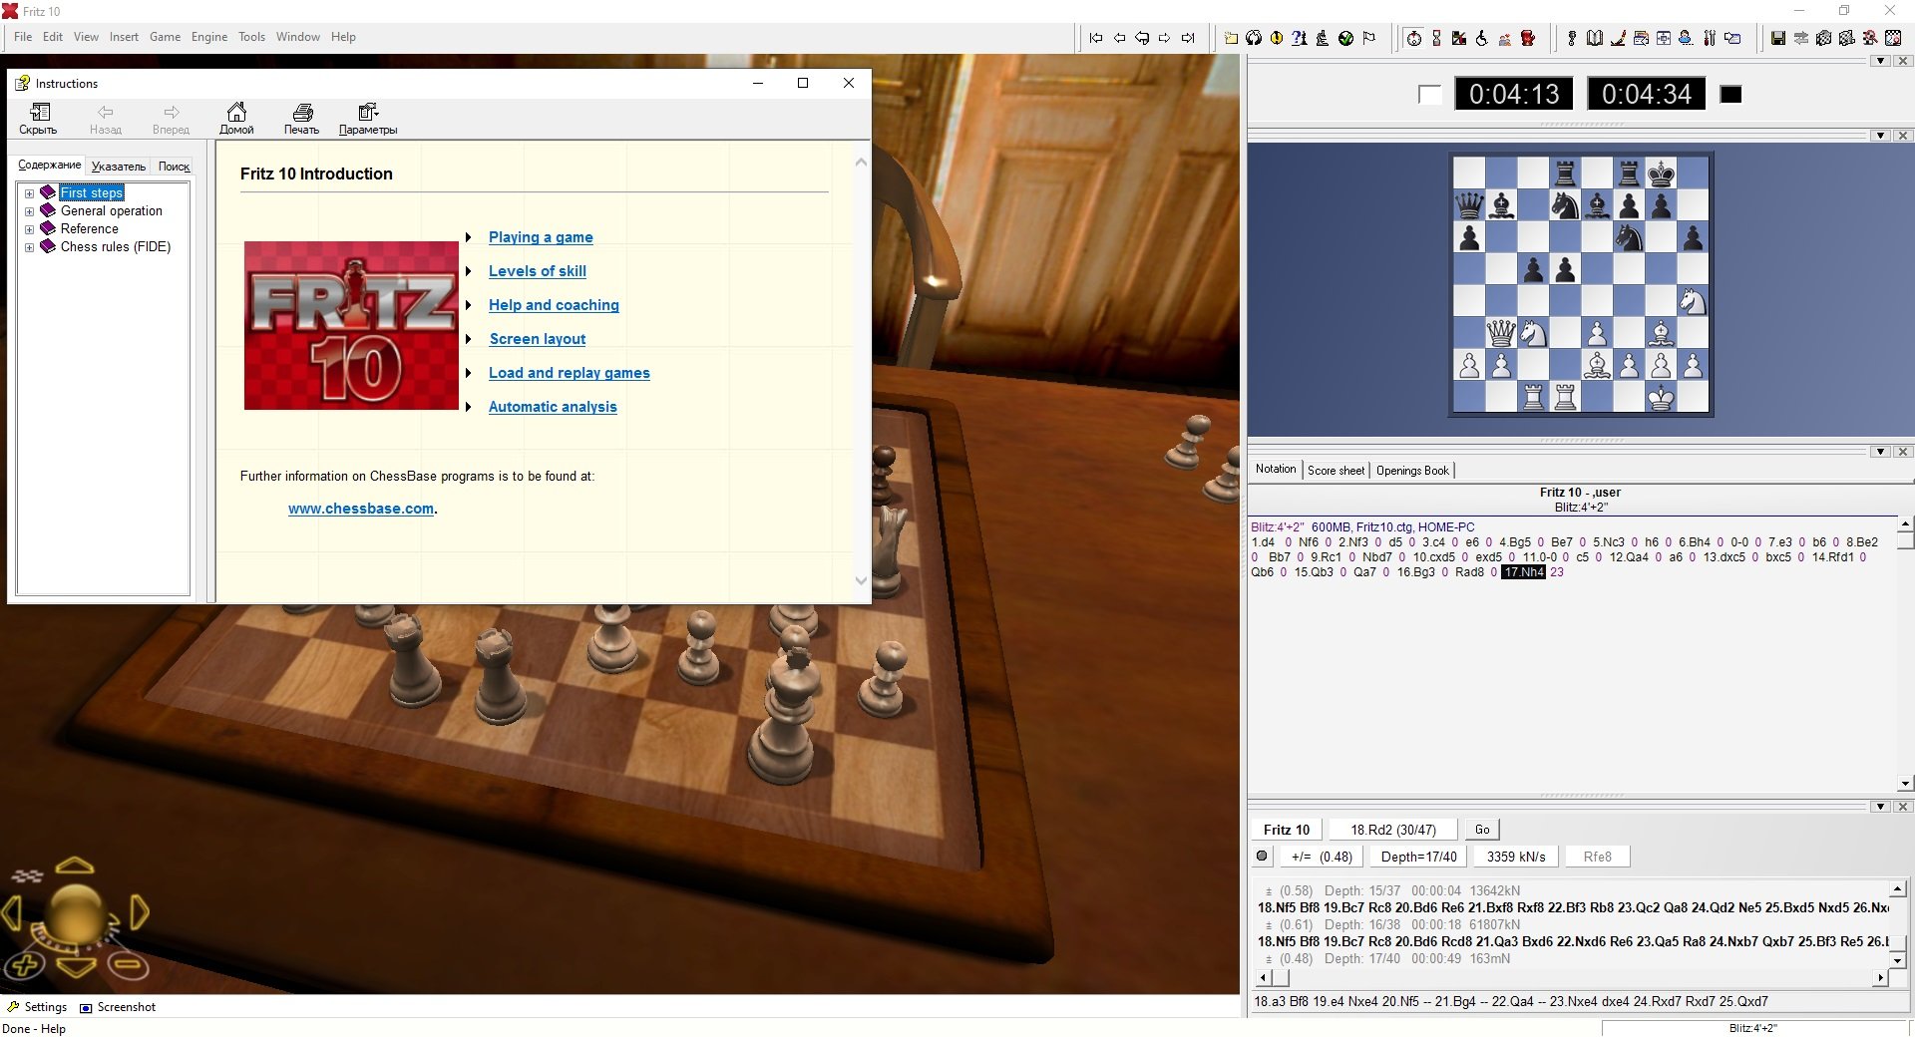Click the Fritz 10 engine name button
This screenshot has height=1037, width=1915.
click(x=1287, y=830)
